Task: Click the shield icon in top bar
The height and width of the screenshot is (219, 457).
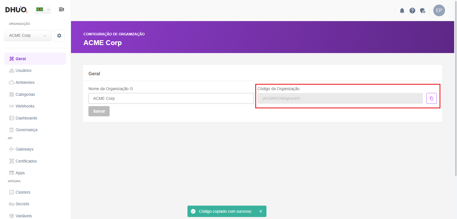Action: 422,11
